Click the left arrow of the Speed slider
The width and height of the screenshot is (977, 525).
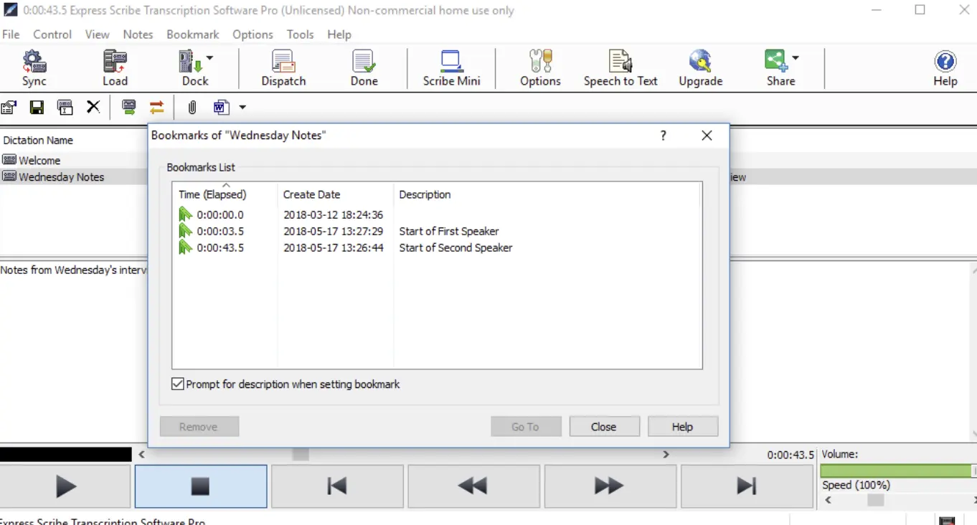pyautogui.click(x=828, y=501)
